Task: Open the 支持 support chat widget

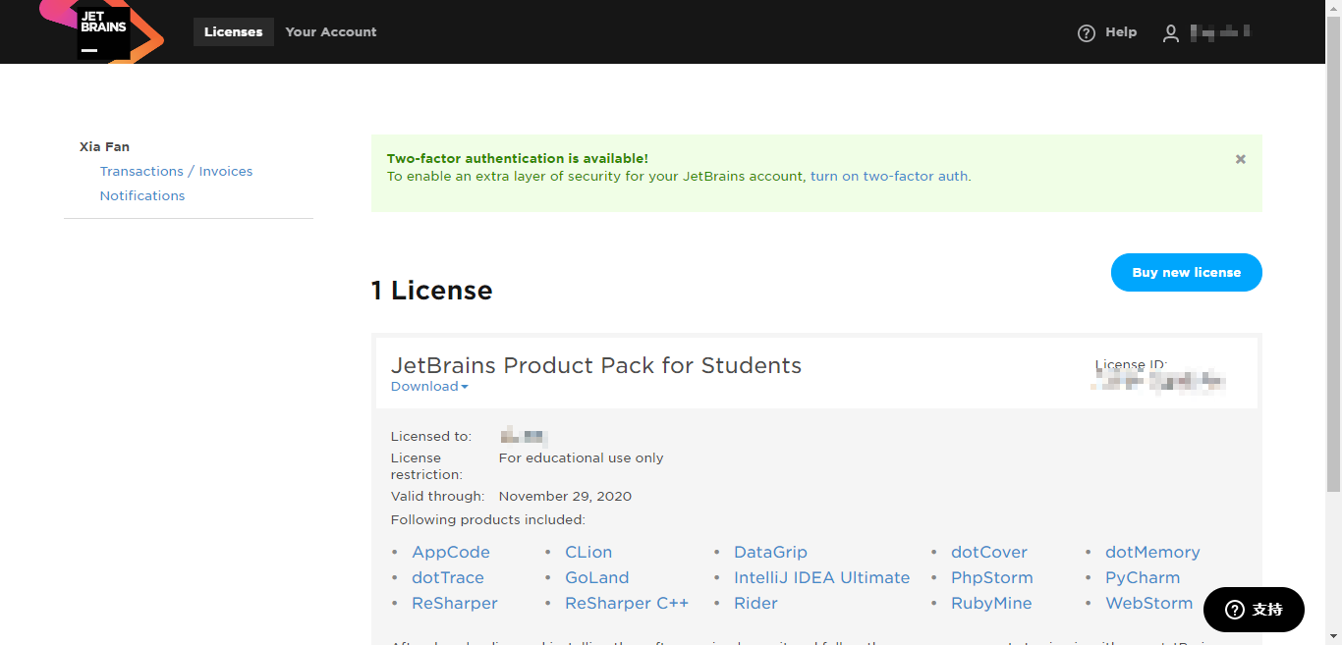Action: coord(1254,610)
